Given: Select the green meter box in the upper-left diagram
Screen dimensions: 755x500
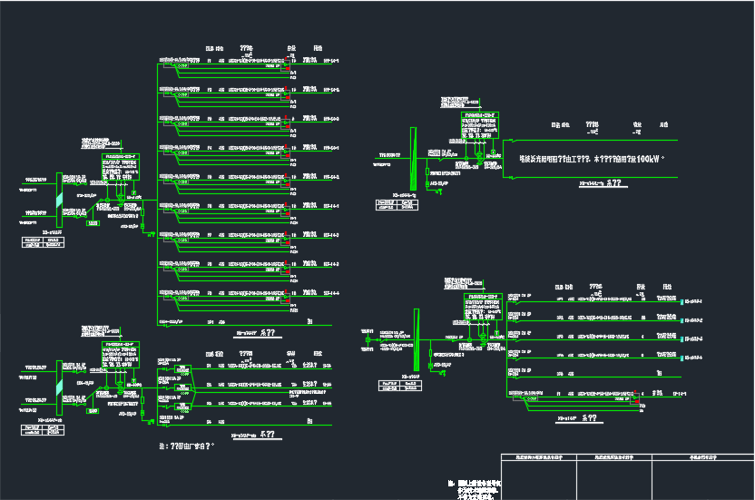Looking at the screenshot, I should point(121,171).
